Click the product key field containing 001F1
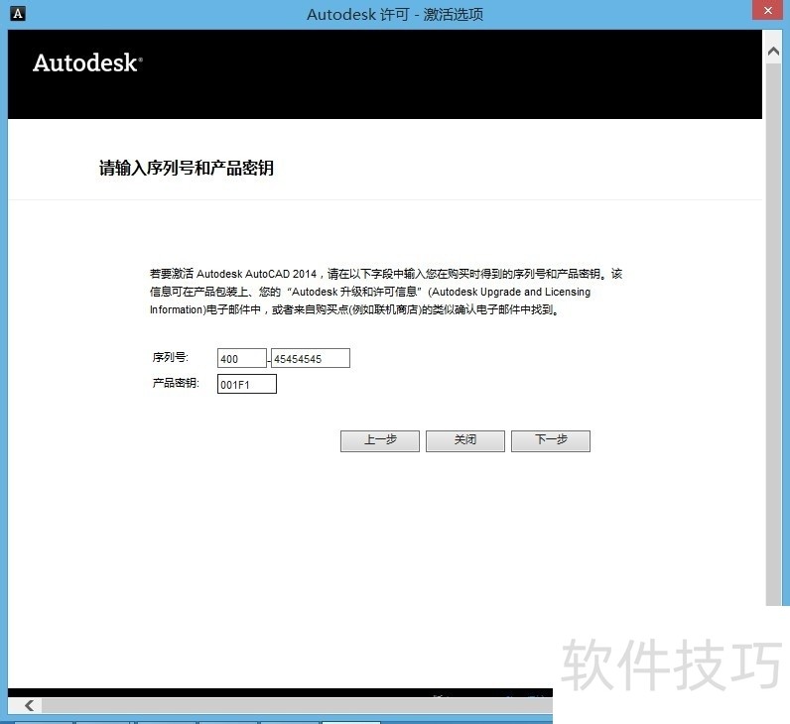 point(247,384)
